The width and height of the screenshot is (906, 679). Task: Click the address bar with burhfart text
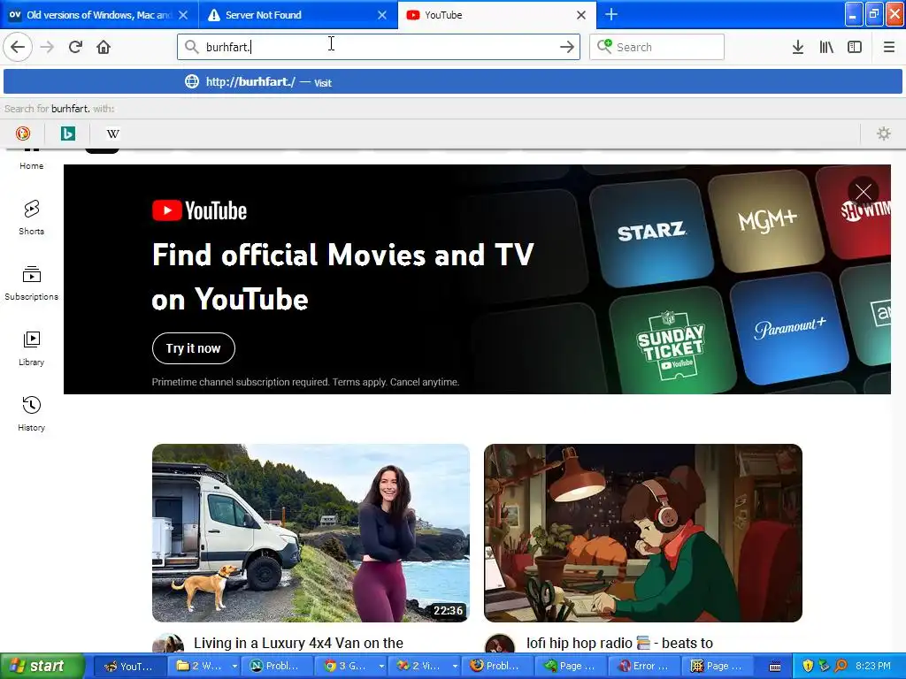[379, 47]
